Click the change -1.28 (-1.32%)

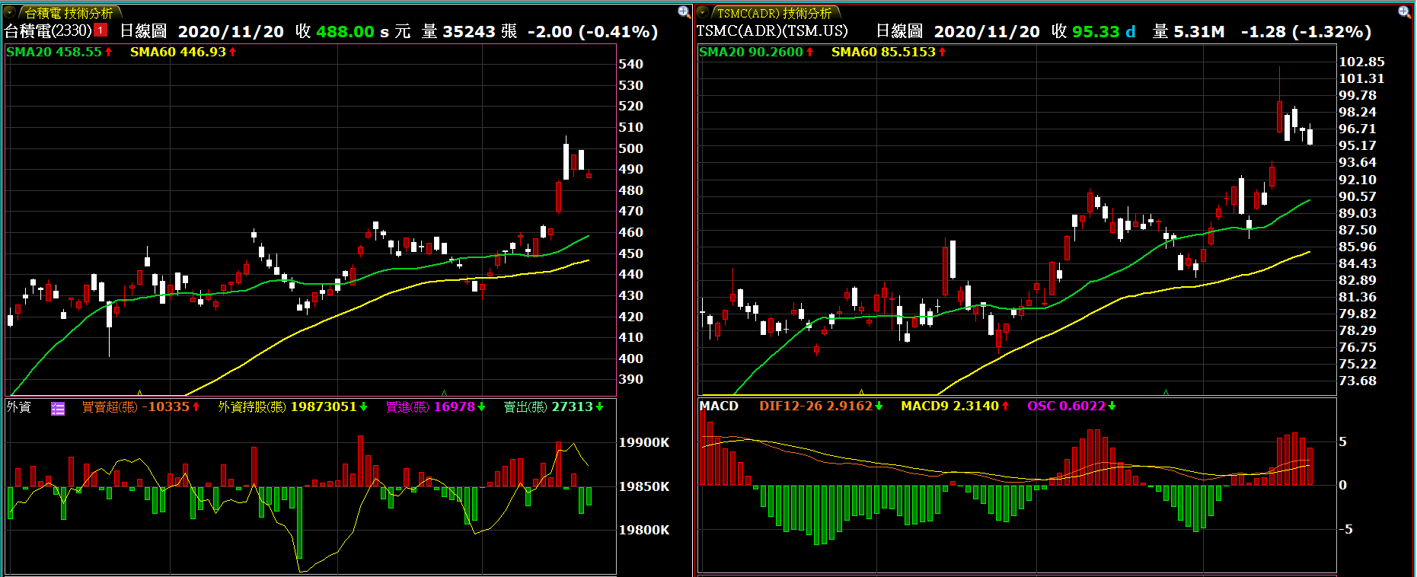(x=1306, y=32)
